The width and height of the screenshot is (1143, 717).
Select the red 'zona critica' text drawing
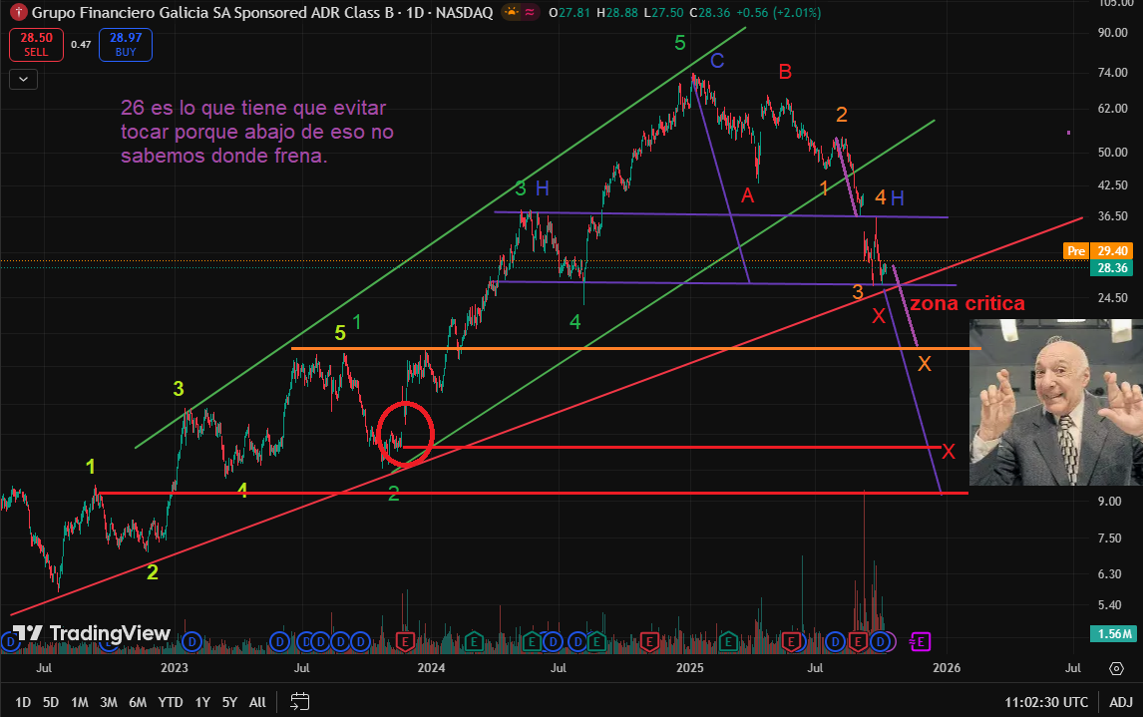click(x=967, y=303)
